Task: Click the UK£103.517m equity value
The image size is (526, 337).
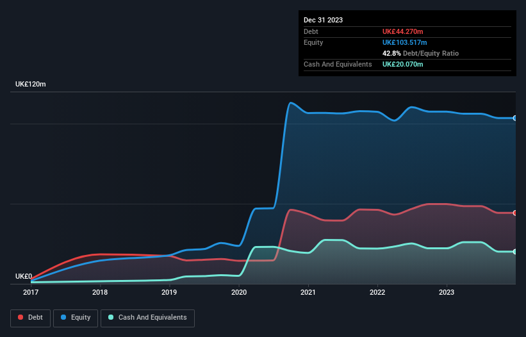Action: (x=404, y=42)
